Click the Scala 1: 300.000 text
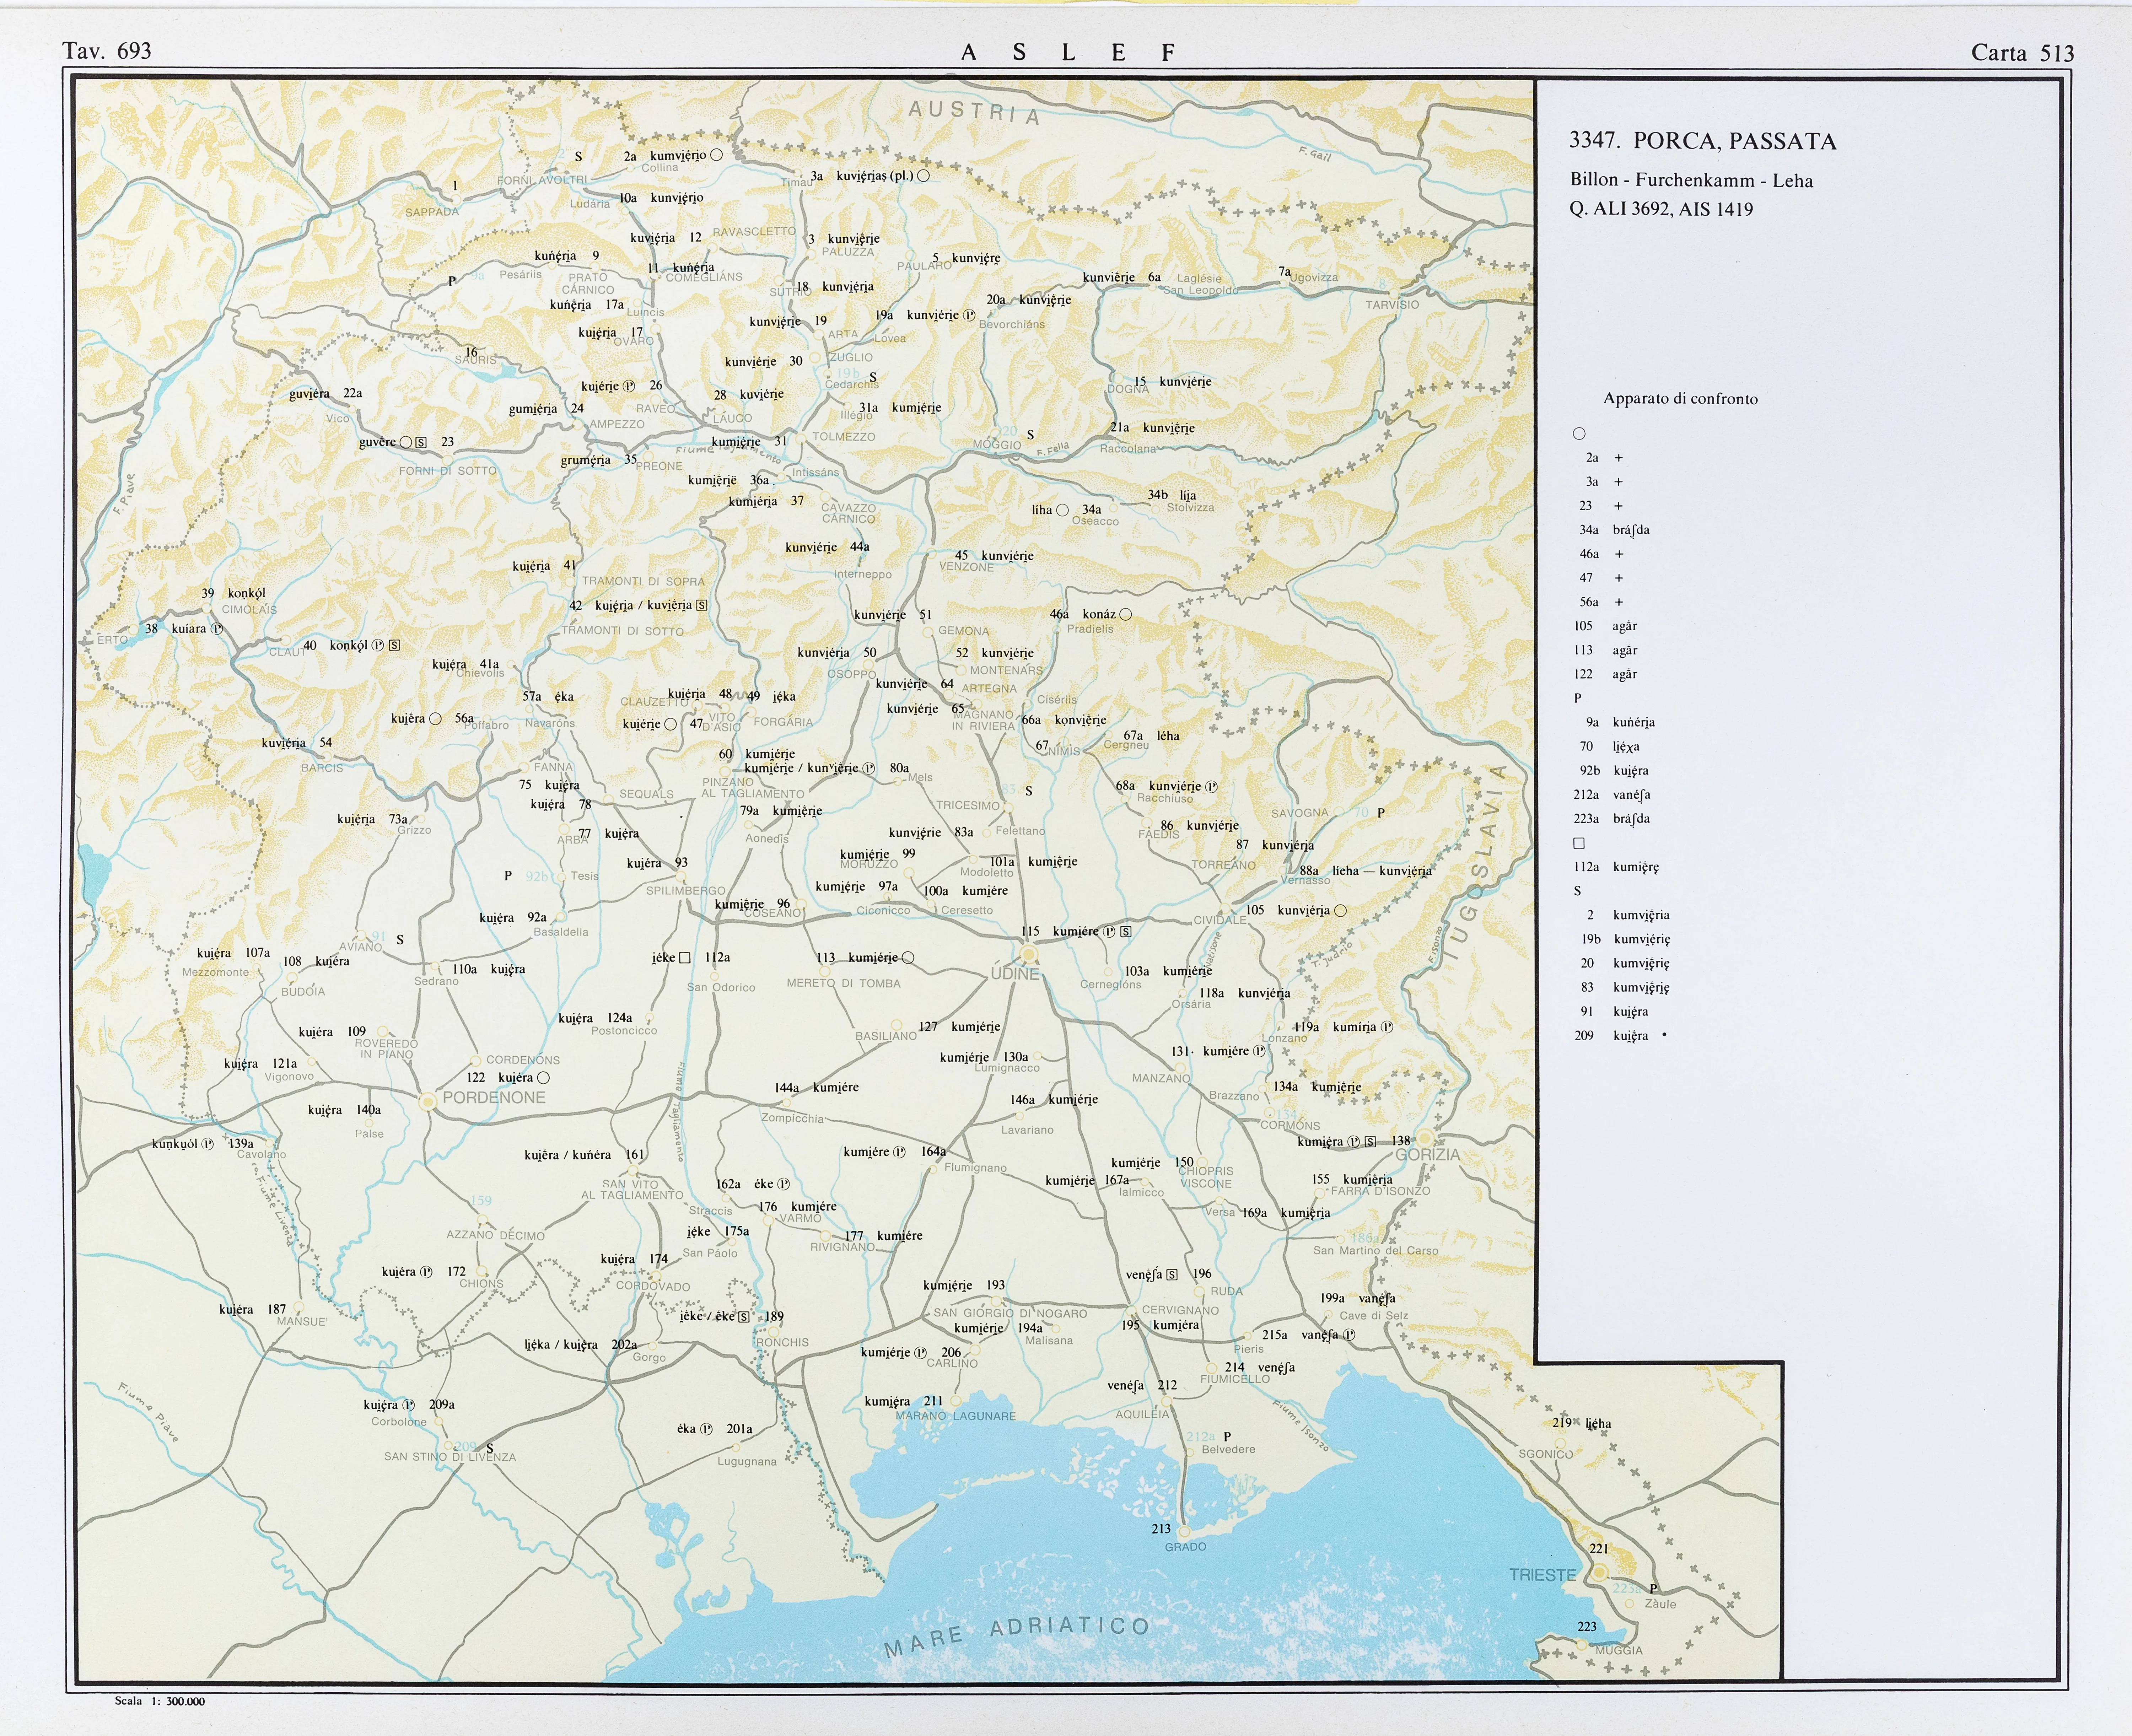Image resolution: width=2132 pixels, height=1736 pixels. pos(160,1701)
